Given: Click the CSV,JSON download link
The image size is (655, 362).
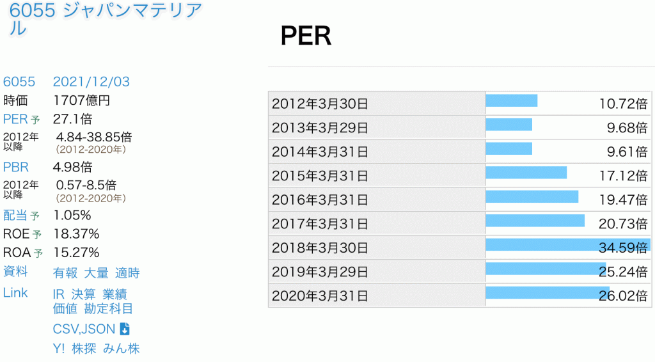Looking at the screenshot, I should pos(84,329).
